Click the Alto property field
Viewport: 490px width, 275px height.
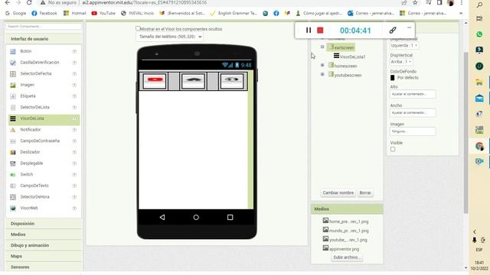pos(413,94)
